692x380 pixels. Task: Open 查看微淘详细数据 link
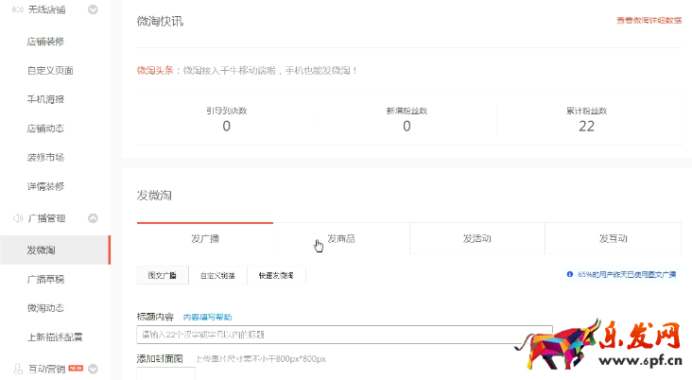coord(649,19)
